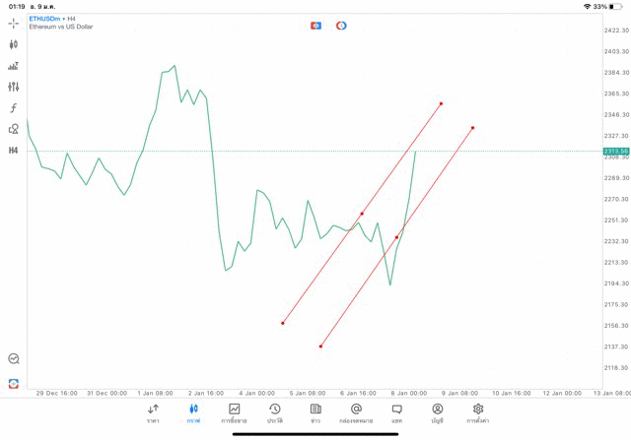The image size is (631, 440).
Task: Open the กล่องจดหมาย (Mailbox) tab
Action: (356, 413)
